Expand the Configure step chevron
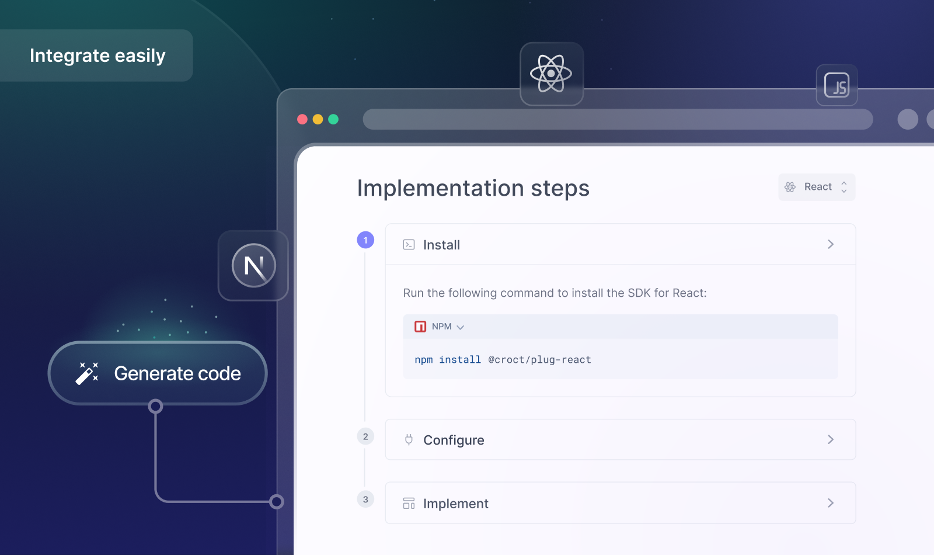934x555 pixels. coord(831,439)
